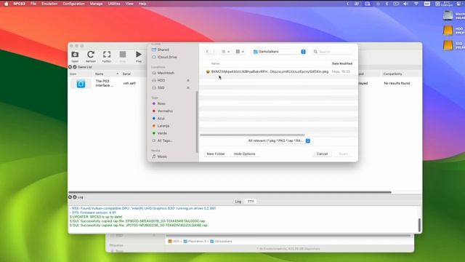Select Macintosh location in the sidebar

coord(166,73)
